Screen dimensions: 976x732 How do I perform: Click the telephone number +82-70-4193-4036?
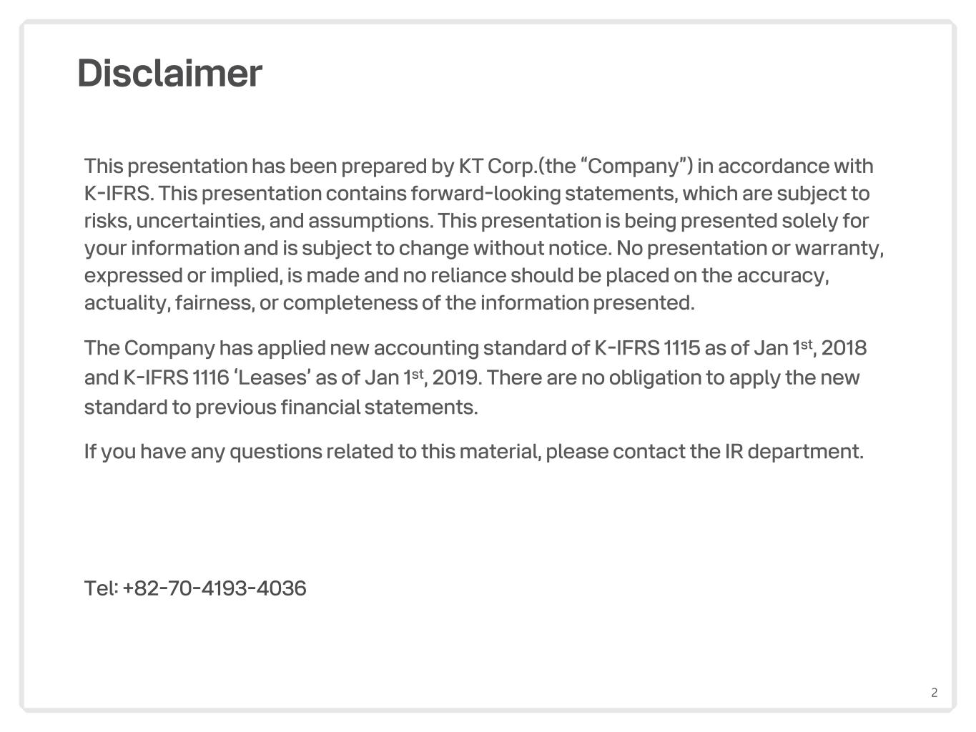[215, 588]
